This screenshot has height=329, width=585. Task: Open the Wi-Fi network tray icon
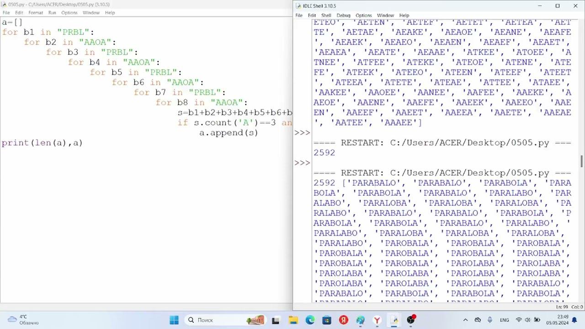pyautogui.click(x=519, y=320)
